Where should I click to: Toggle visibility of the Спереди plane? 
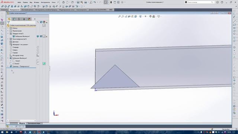(38, 47)
